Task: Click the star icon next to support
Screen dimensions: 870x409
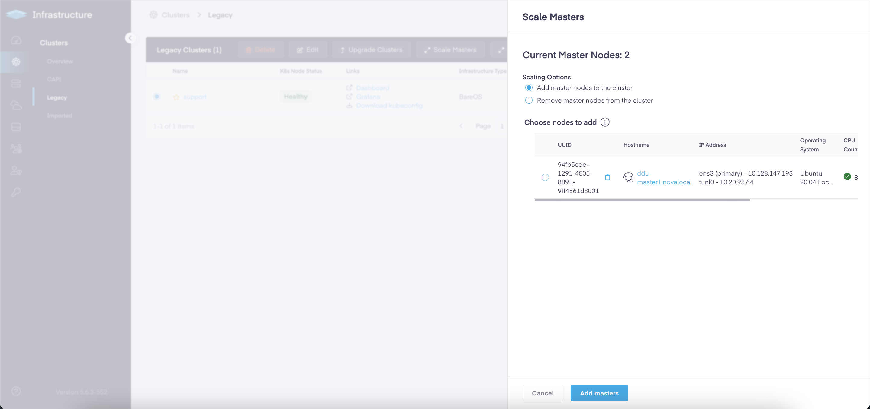Action: point(176,97)
